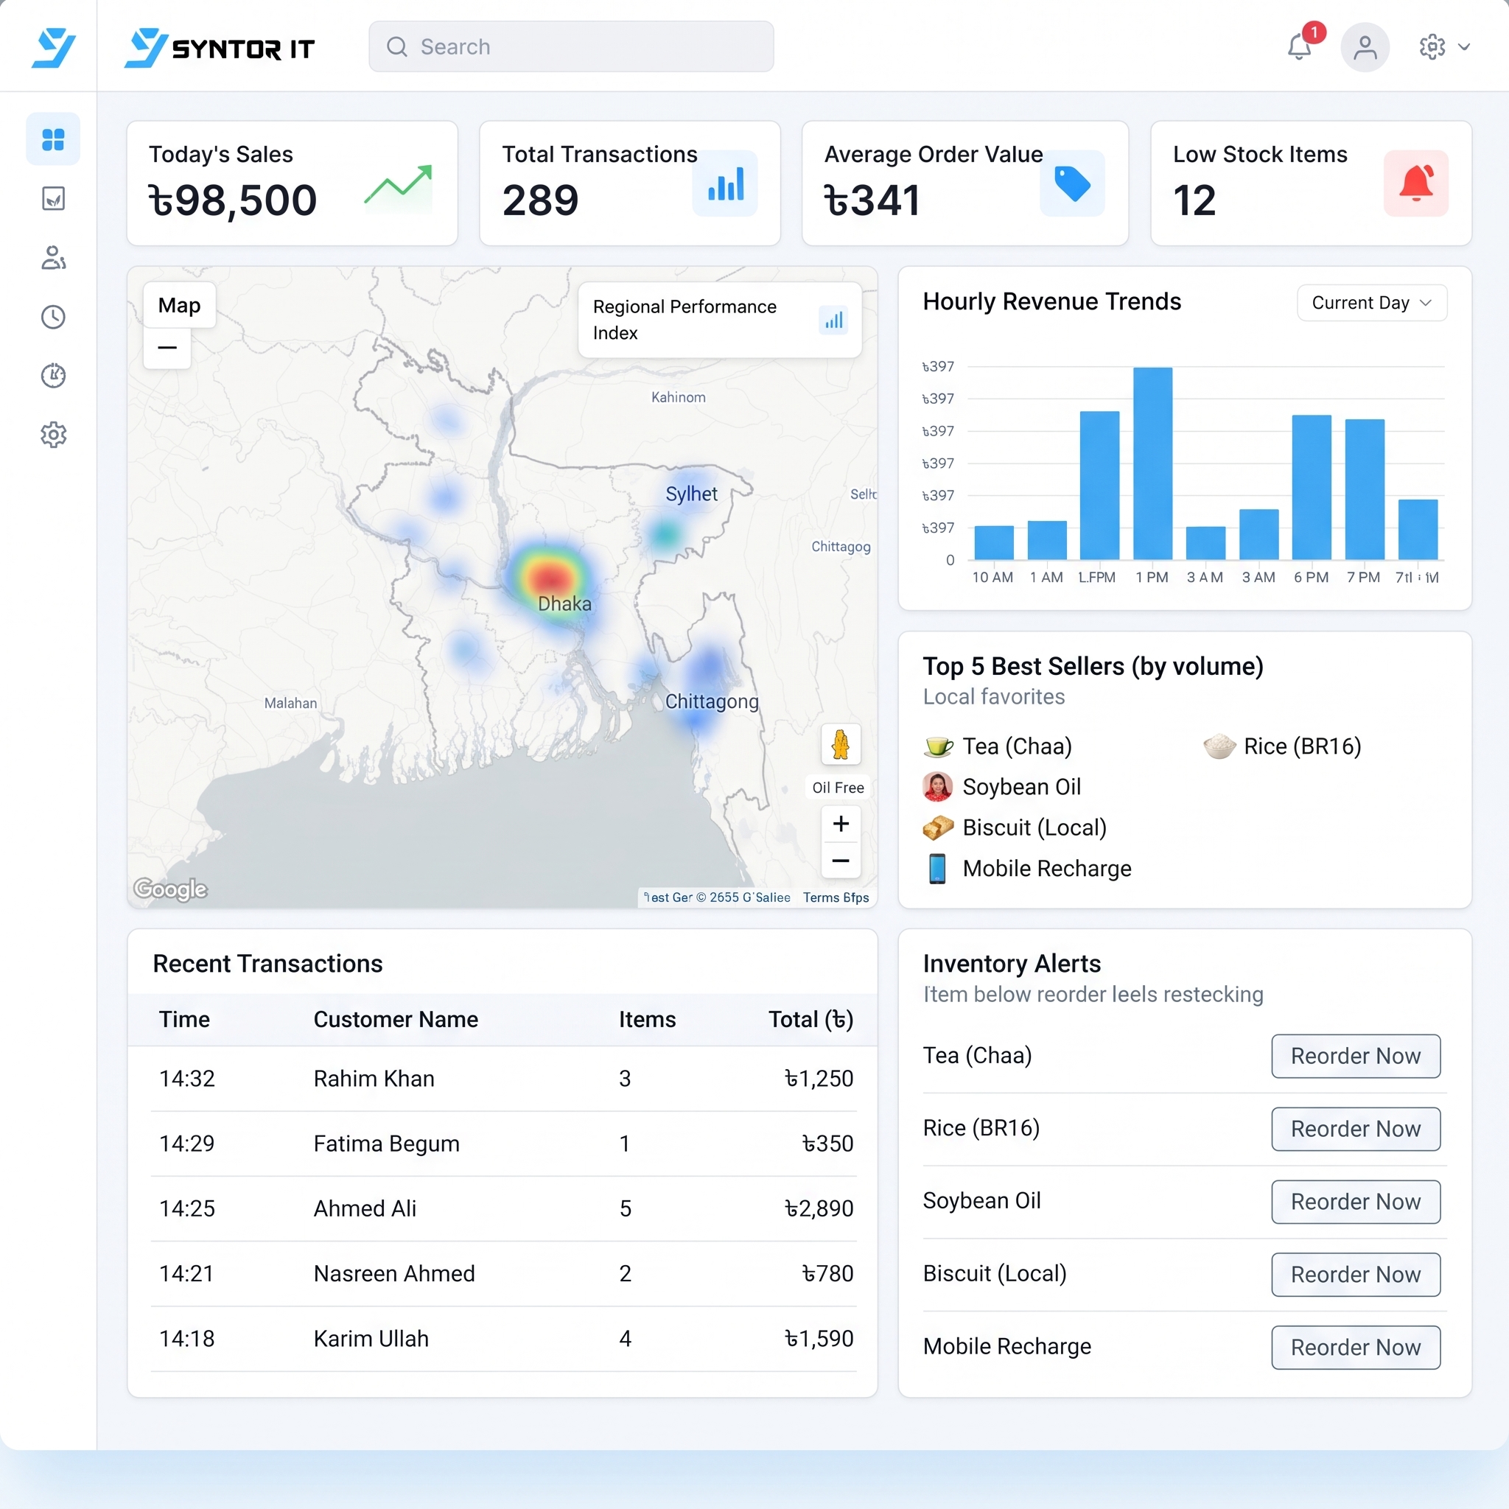Open the dashboard grid icon in sidebar
Screen dimensions: 1509x1509
pos(53,140)
